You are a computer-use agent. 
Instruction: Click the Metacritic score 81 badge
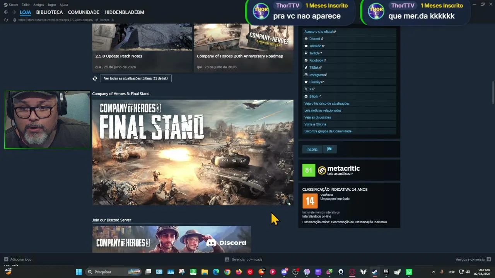[309, 170]
